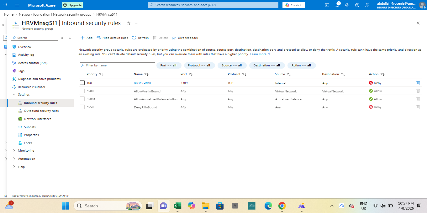Sort by Protocol column arrows
Viewport: 427px width, 213px height.
click(x=244, y=74)
